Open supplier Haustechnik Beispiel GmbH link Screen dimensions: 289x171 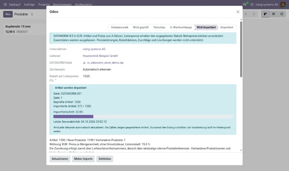point(100,56)
